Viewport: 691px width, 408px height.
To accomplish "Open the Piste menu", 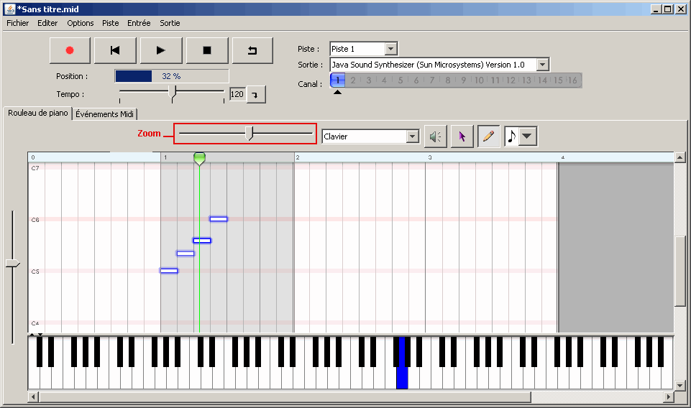I will click(111, 23).
